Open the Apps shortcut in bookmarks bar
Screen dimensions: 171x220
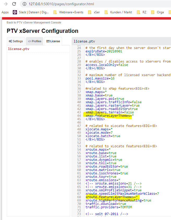5,12
